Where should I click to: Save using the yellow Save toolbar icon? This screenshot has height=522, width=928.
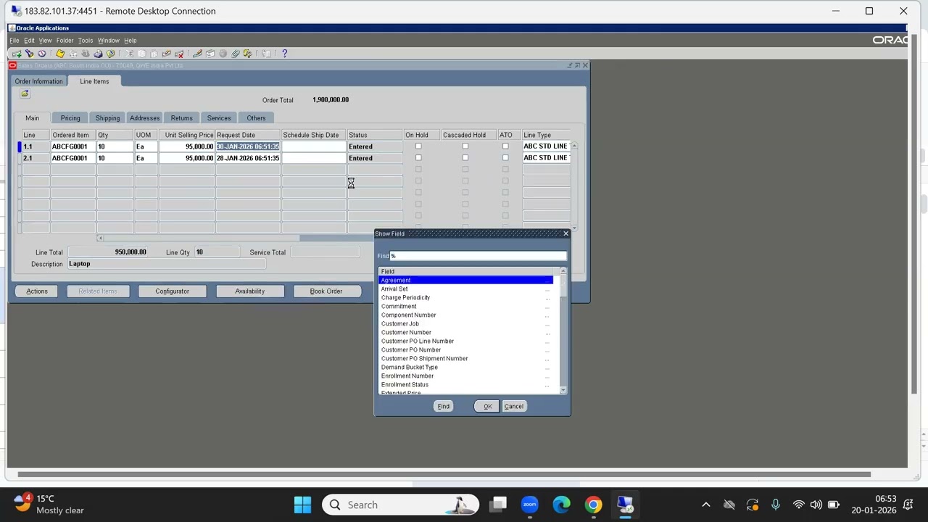point(60,54)
